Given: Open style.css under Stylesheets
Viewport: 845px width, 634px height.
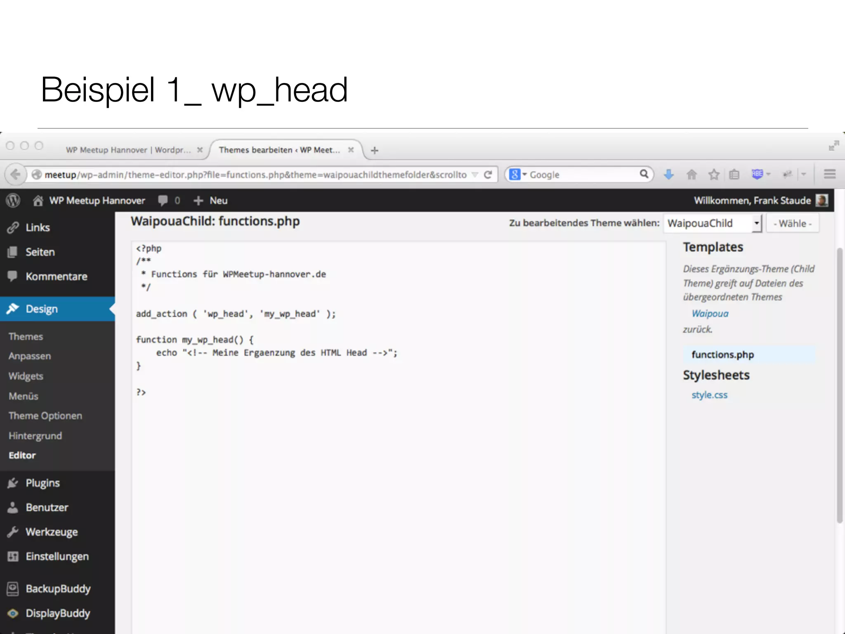Looking at the screenshot, I should pos(710,395).
